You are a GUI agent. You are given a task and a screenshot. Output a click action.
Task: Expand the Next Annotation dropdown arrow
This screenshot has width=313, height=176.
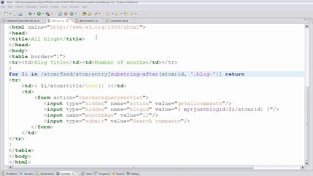(112, 14)
